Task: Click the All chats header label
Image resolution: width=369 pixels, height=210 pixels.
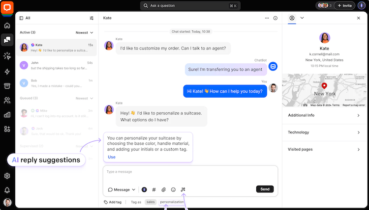Action: coord(28,18)
